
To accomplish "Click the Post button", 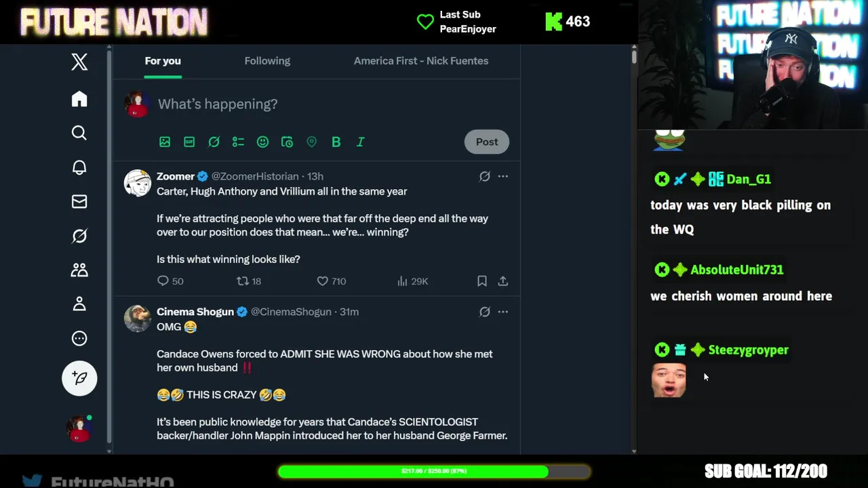I will [487, 142].
